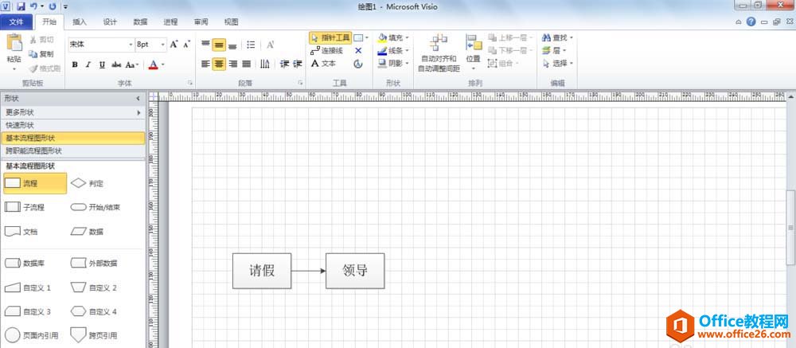
Task: Pick the 判定 decision diamond shape
Action: click(x=78, y=183)
